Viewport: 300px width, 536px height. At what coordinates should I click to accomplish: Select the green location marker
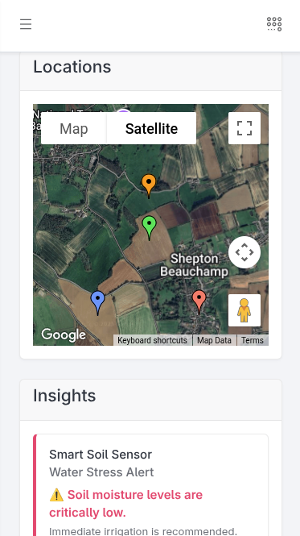(149, 228)
